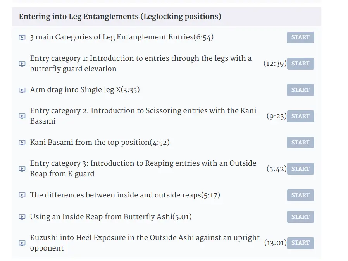Image resolution: width=348 pixels, height=261 pixels.
Task: Click video icon next to inside and outside reaps
Action: click(x=22, y=195)
